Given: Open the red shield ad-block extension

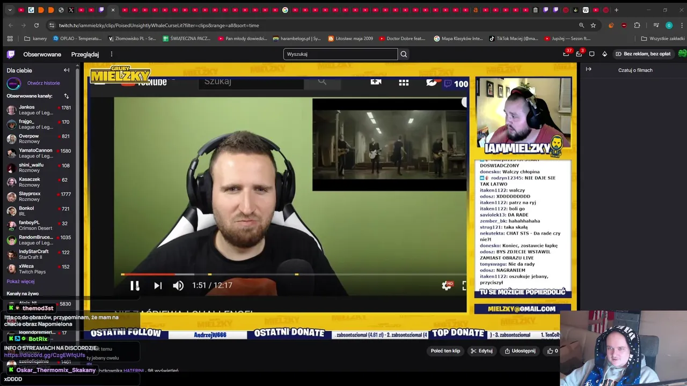Looking at the screenshot, I should click(624, 25).
